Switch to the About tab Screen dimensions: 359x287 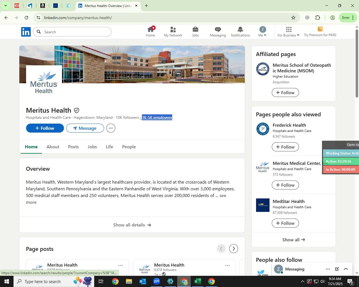[x=53, y=147]
